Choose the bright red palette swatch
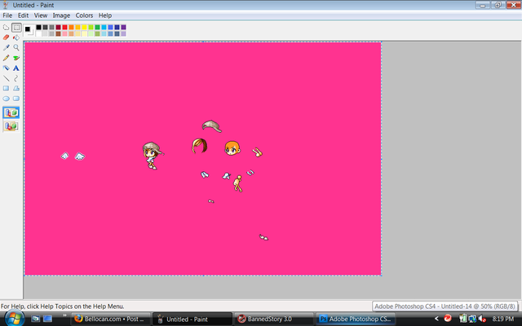This screenshot has width=522, height=326. click(64, 27)
